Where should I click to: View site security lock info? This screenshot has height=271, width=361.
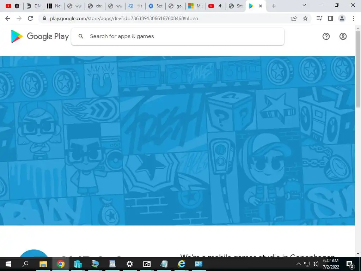(44, 18)
